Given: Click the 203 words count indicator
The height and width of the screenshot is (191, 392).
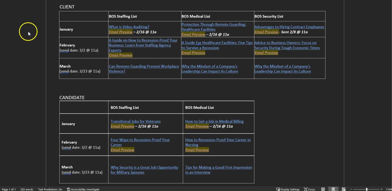Looking at the screenshot, I should point(27,189).
